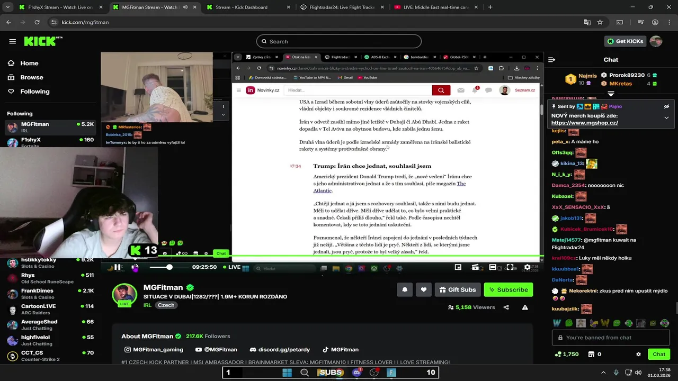The height and width of the screenshot is (381, 678).
Task: Switch to Kick Dashboard browser tab
Action: (248, 7)
